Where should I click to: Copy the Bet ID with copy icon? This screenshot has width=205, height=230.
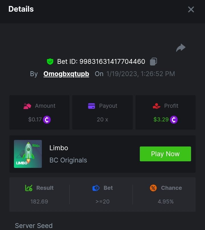(x=153, y=61)
